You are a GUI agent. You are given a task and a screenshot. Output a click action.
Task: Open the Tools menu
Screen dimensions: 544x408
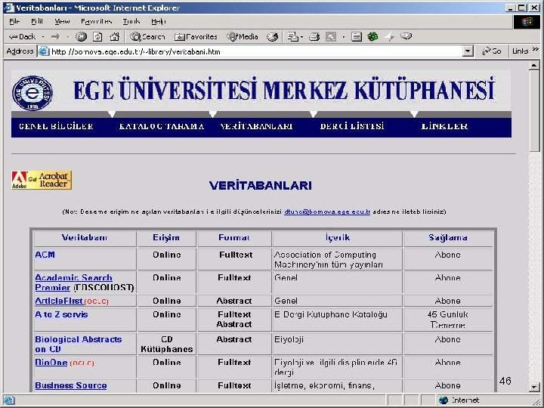click(131, 21)
